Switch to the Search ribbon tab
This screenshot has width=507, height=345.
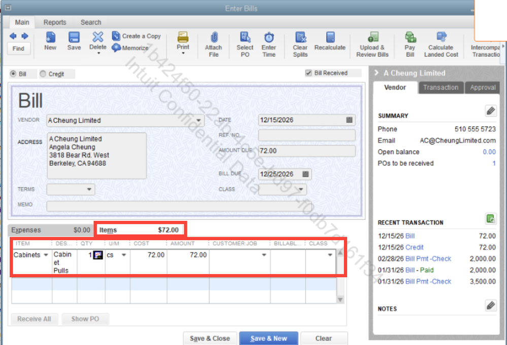coord(91,22)
